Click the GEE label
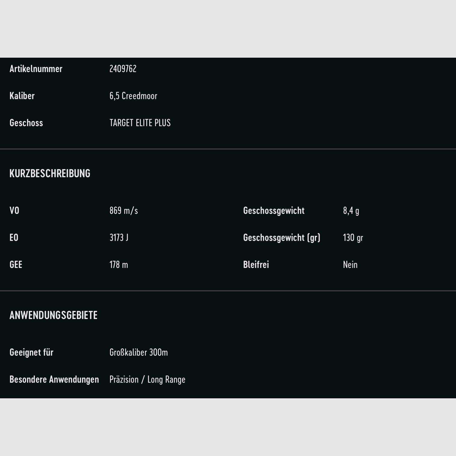 click(x=16, y=265)
